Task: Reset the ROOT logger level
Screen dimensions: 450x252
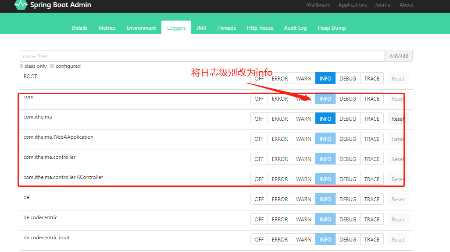Action: click(x=398, y=78)
